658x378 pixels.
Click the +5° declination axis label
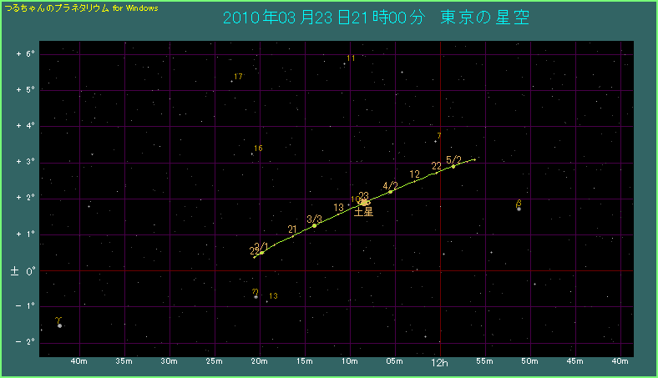pos(24,90)
